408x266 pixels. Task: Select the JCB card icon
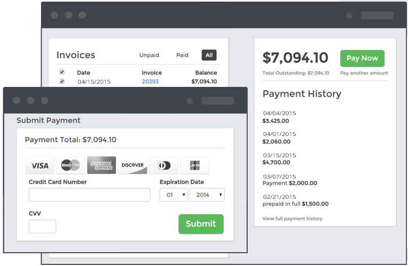point(195,165)
